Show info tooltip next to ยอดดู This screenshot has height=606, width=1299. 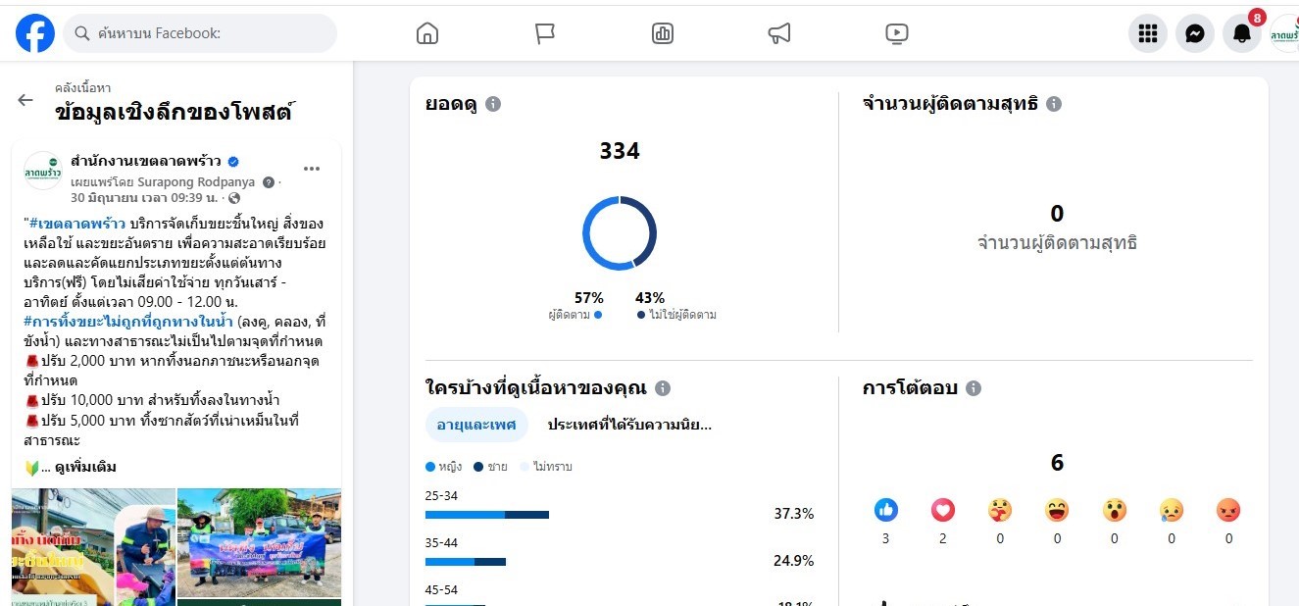tap(493, 104)
